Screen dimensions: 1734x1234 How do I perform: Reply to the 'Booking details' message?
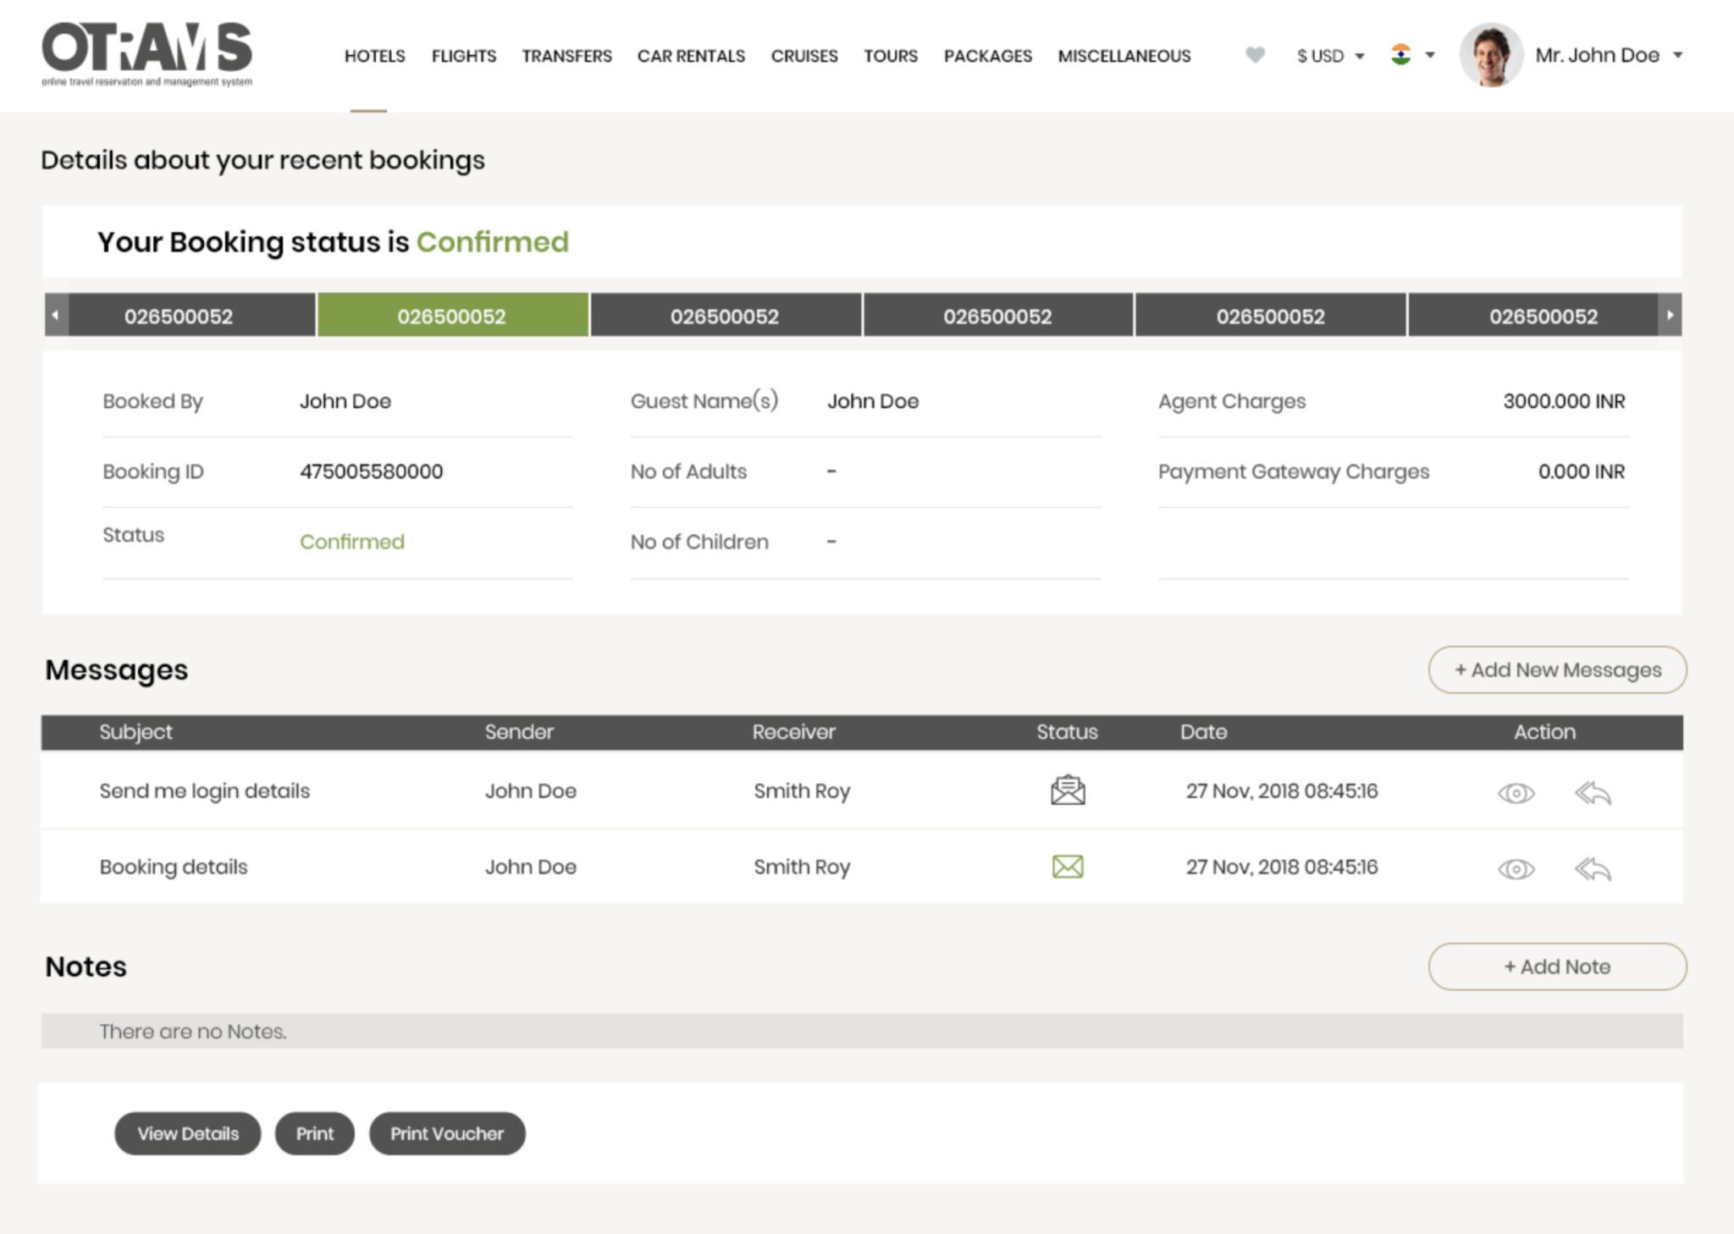[1593, 869]
